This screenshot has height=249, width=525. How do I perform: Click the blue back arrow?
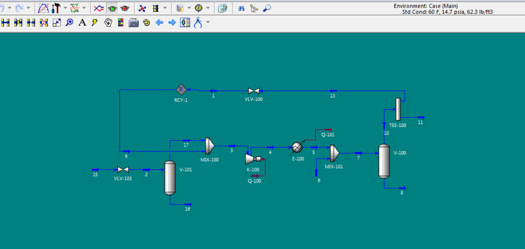tap(159, 22)
